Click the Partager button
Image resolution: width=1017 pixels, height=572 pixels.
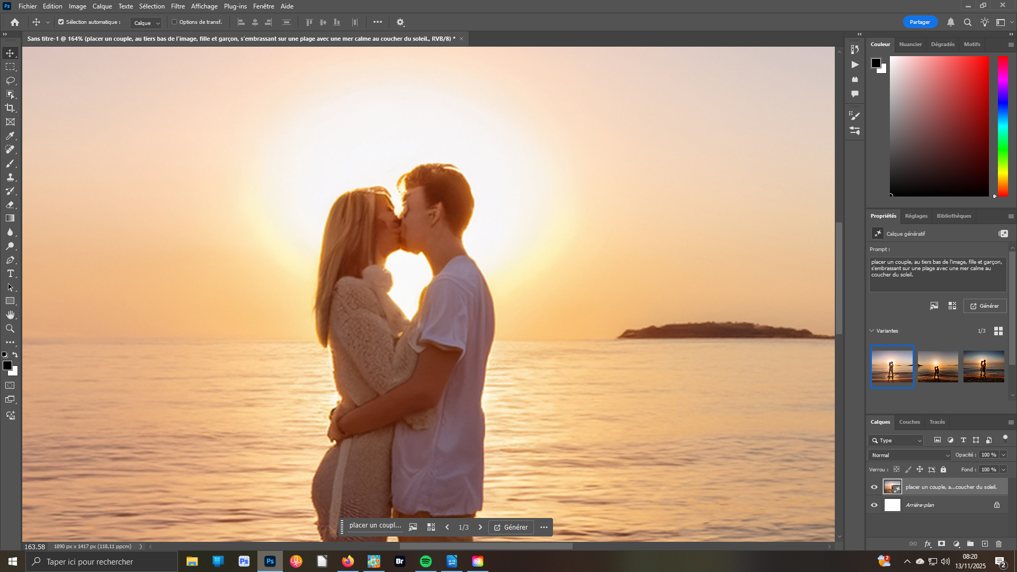pos(920,22)
